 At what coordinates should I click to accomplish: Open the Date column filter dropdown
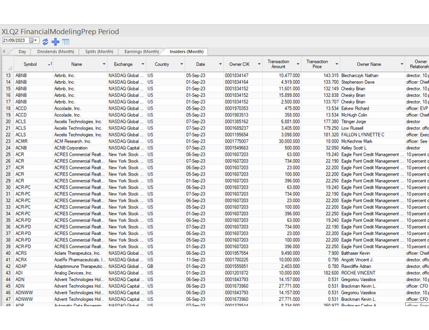220,64
